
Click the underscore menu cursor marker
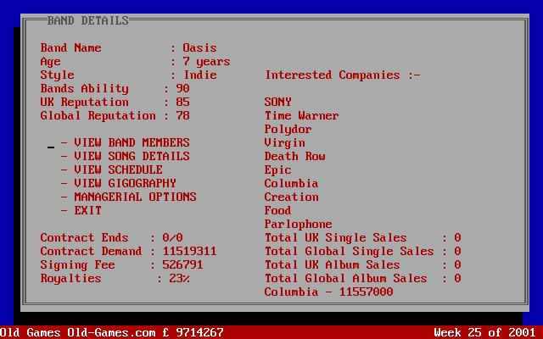[x=51, y=147]
